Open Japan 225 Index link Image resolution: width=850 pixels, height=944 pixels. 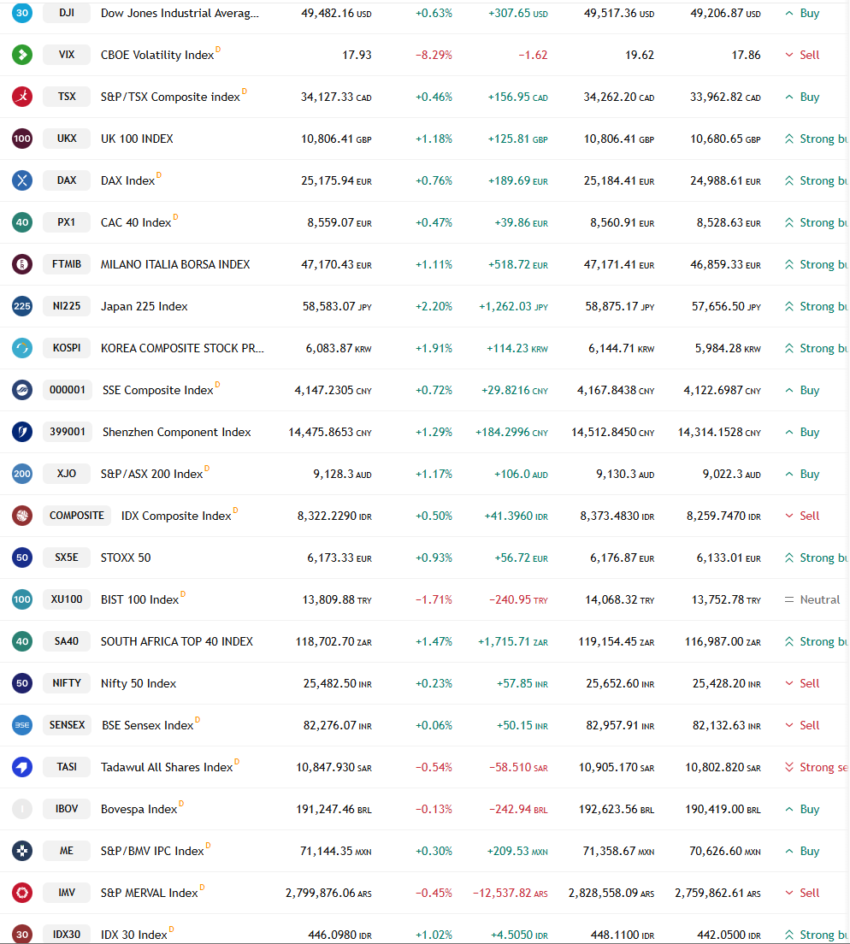[x=144, y=306]
